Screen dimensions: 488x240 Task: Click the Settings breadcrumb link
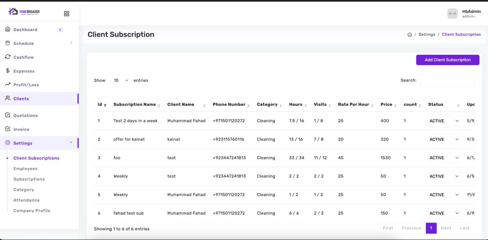tap(427, 35)
